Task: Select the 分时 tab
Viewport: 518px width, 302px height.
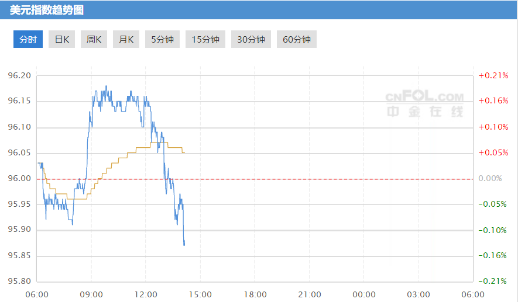Action: pos(28,40)
